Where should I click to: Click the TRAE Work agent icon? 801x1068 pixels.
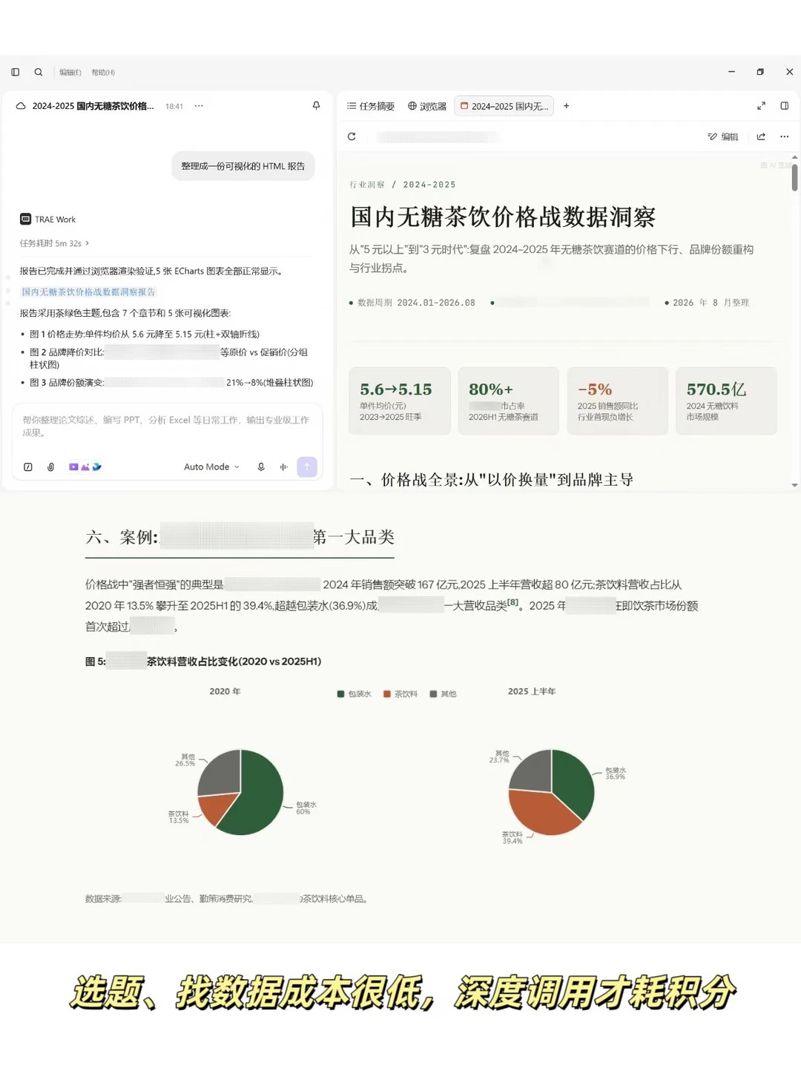[x=25, y=219]
